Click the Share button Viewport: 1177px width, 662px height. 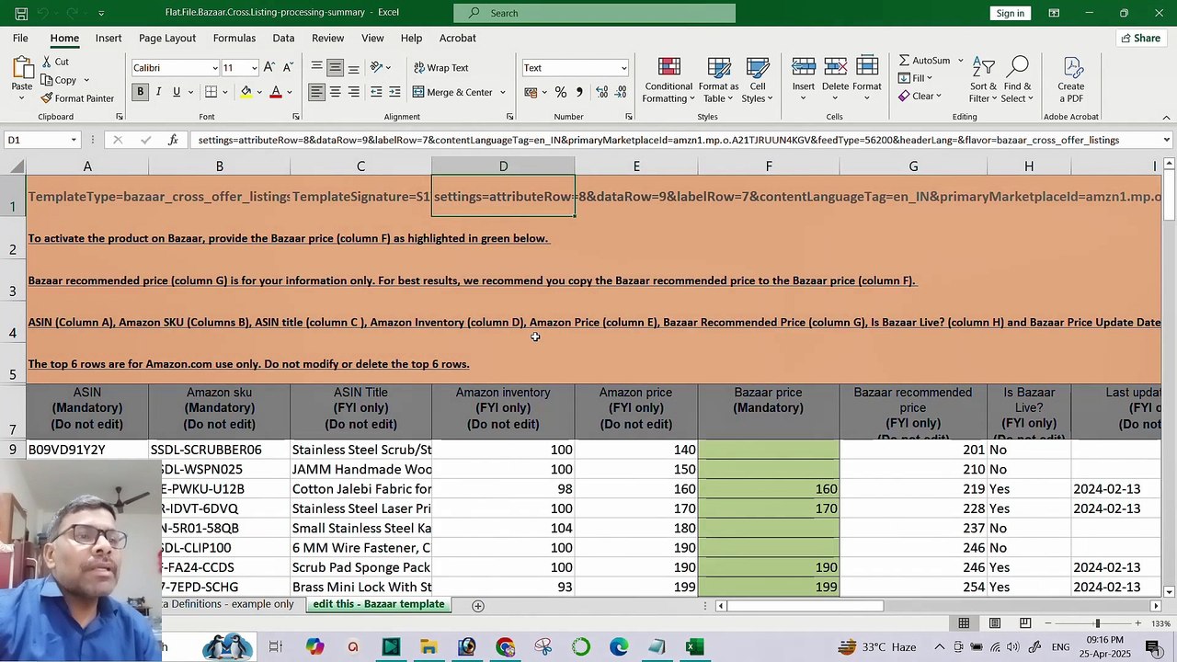[1140, 38]
